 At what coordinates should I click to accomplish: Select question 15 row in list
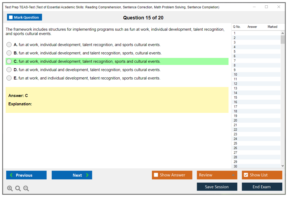(255, 98)
